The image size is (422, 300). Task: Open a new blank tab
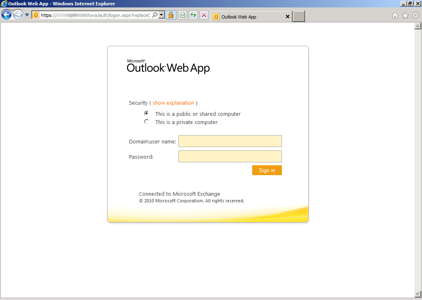(x=299, y=16)
